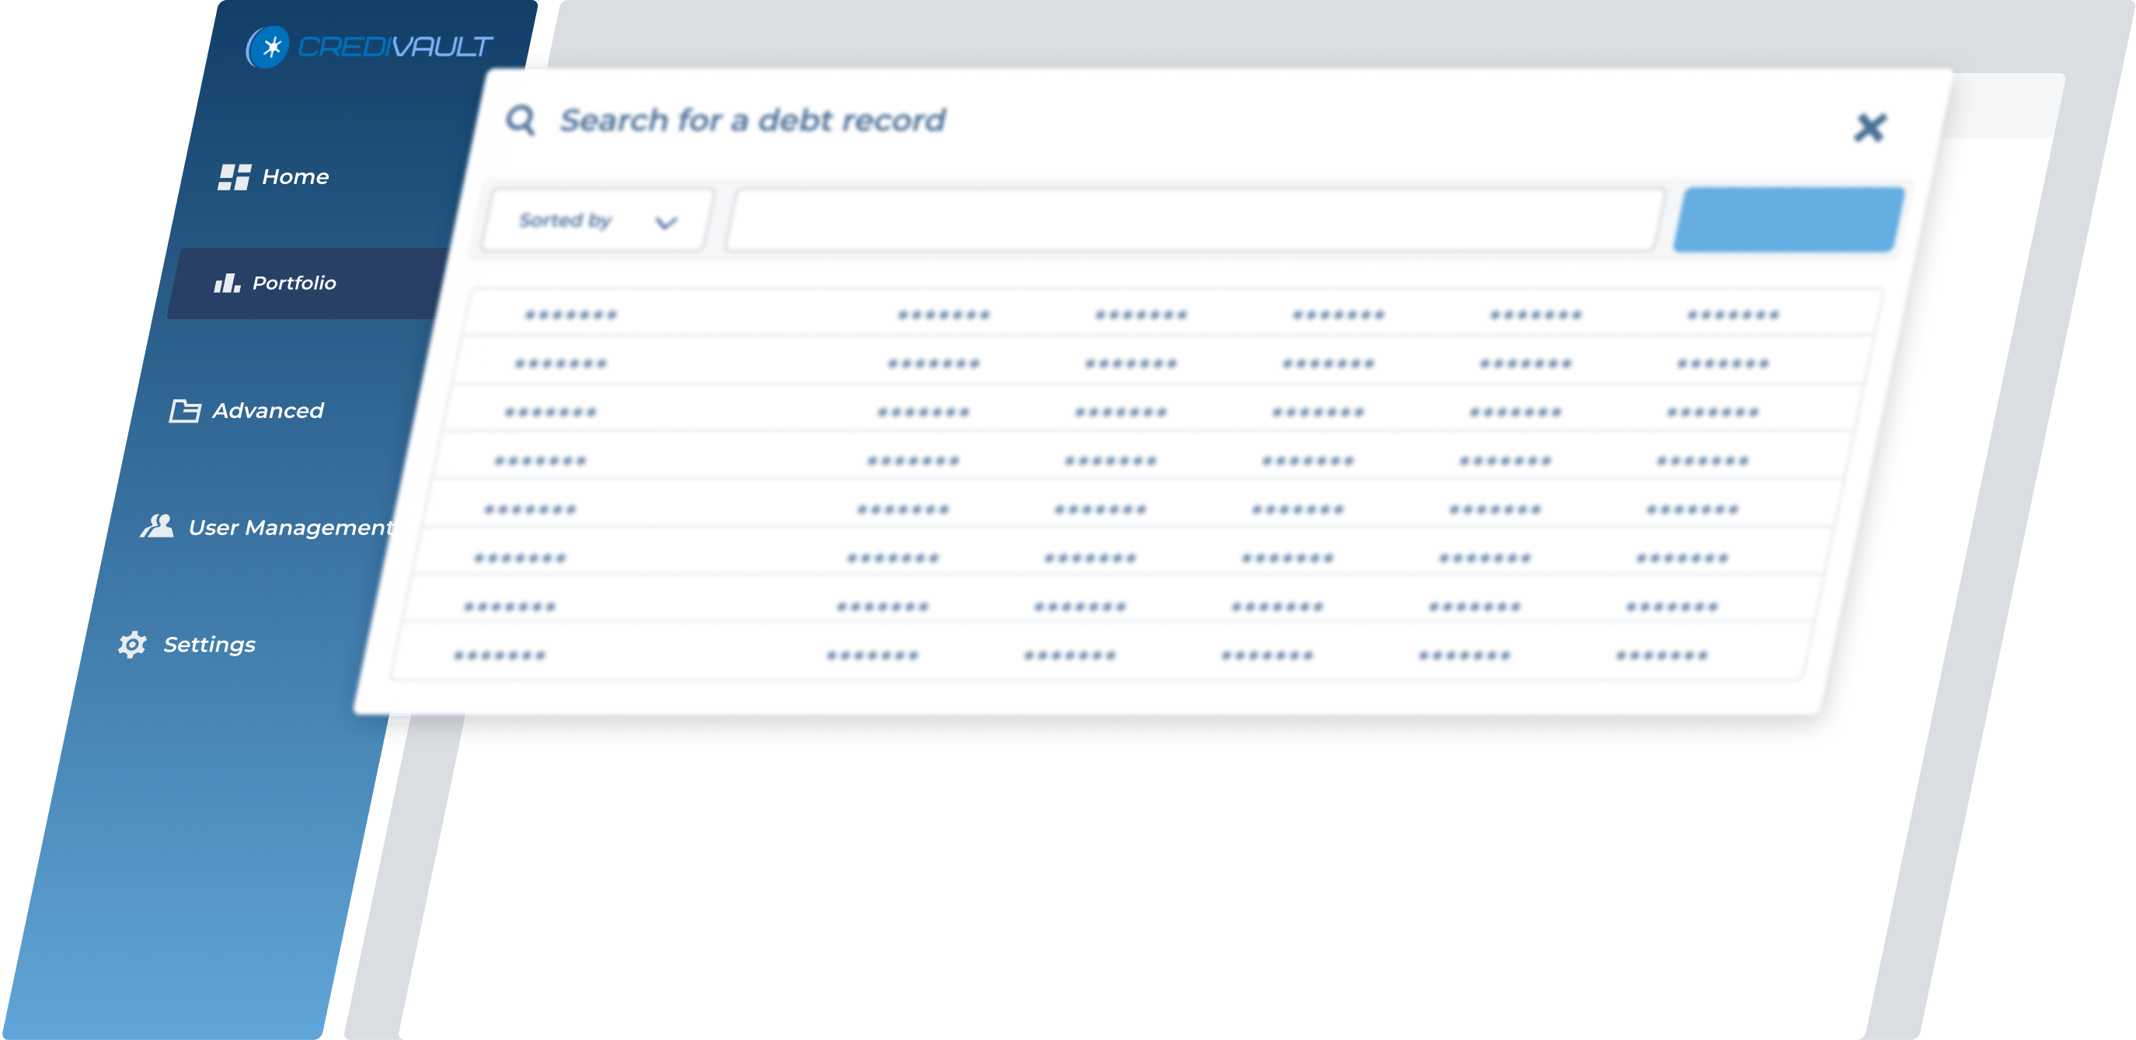Open the Sorted by dropdown

(596, 221)
